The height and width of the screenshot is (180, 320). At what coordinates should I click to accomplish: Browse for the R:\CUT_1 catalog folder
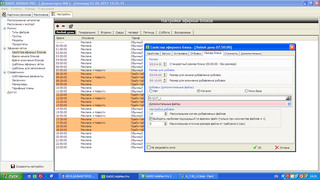(288, 98)
